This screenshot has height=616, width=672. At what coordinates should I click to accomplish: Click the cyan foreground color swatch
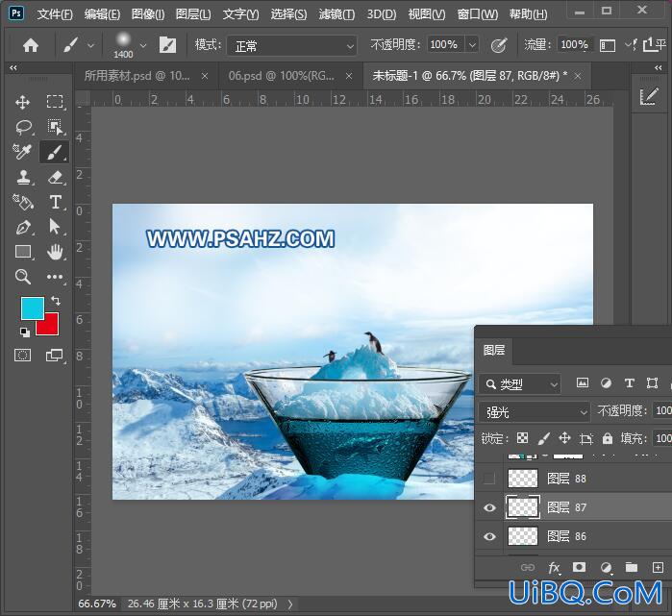(x=33, y=308)
